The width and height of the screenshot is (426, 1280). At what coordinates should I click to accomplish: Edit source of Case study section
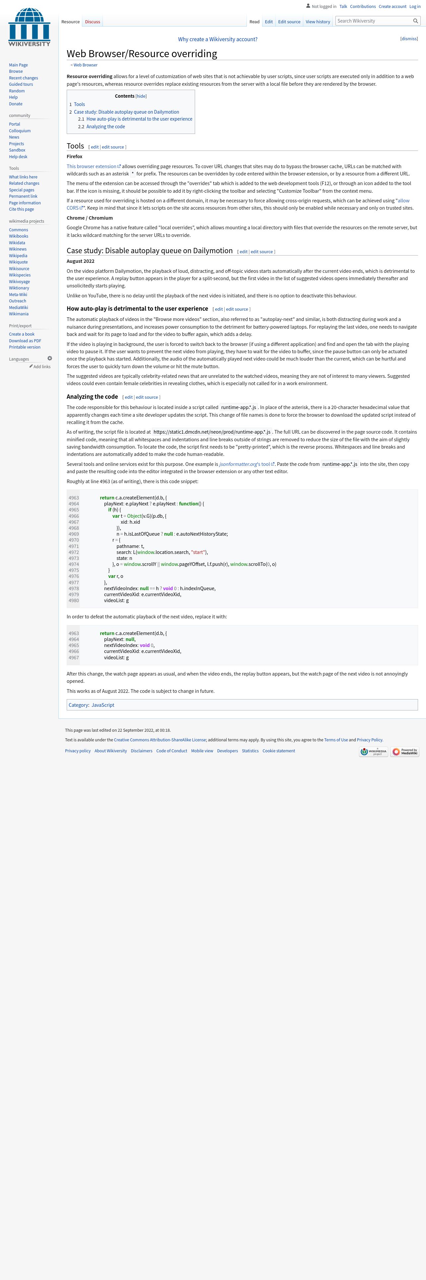click(261, 252)
